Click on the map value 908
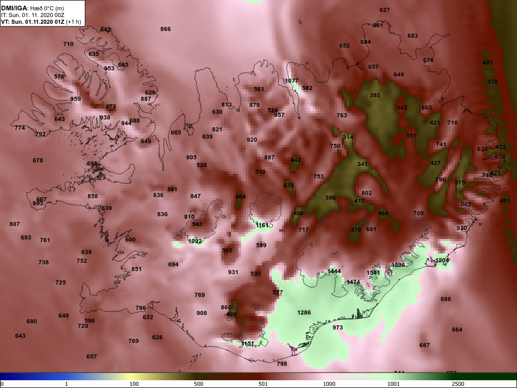 pyautogui.click(x=202, y=313)
